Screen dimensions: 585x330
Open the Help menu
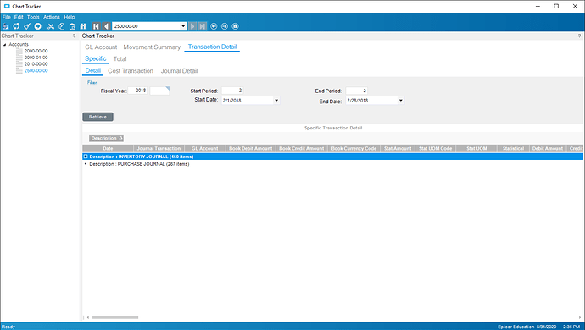point(69,17)
